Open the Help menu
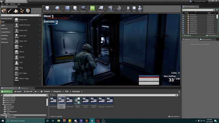219x123 pixels. pos(19,4)
